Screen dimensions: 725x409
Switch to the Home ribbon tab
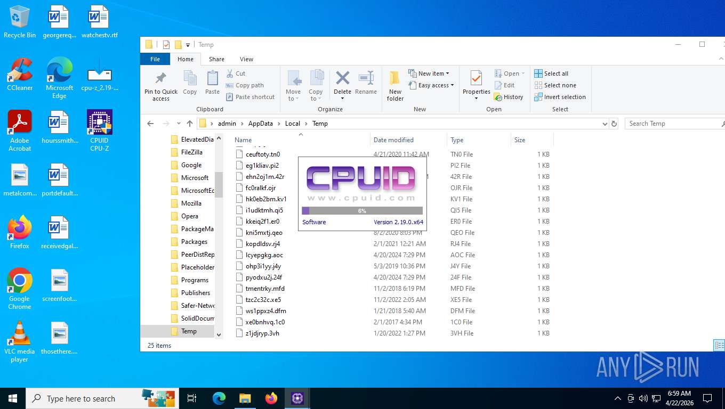pyautogui.click(x=186, y=59)
